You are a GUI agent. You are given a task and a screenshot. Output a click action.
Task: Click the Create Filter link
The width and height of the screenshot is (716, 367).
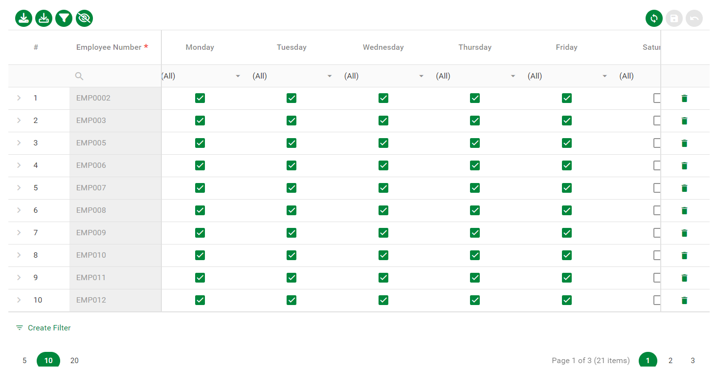coord(49,328)
